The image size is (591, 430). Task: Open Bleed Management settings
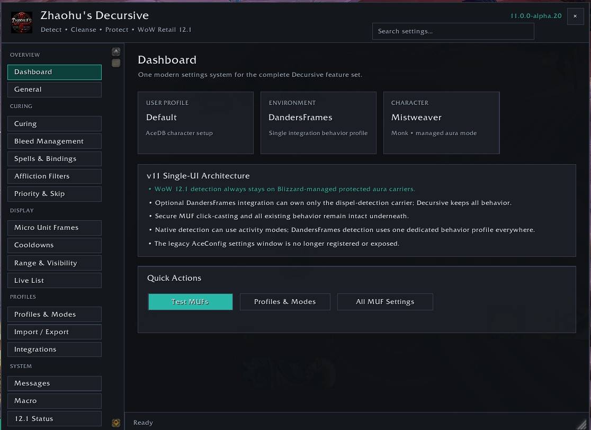click(x=54, y=141)
